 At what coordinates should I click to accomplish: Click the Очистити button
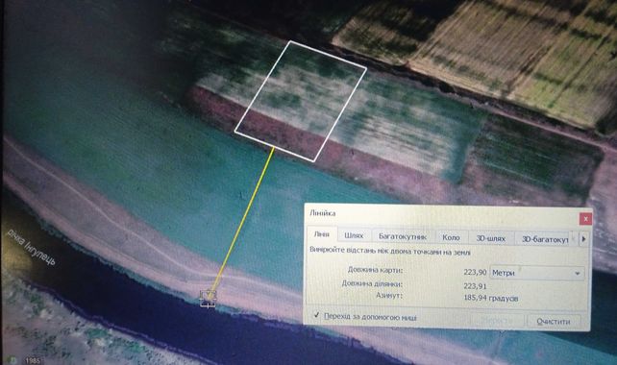point(554,322)
